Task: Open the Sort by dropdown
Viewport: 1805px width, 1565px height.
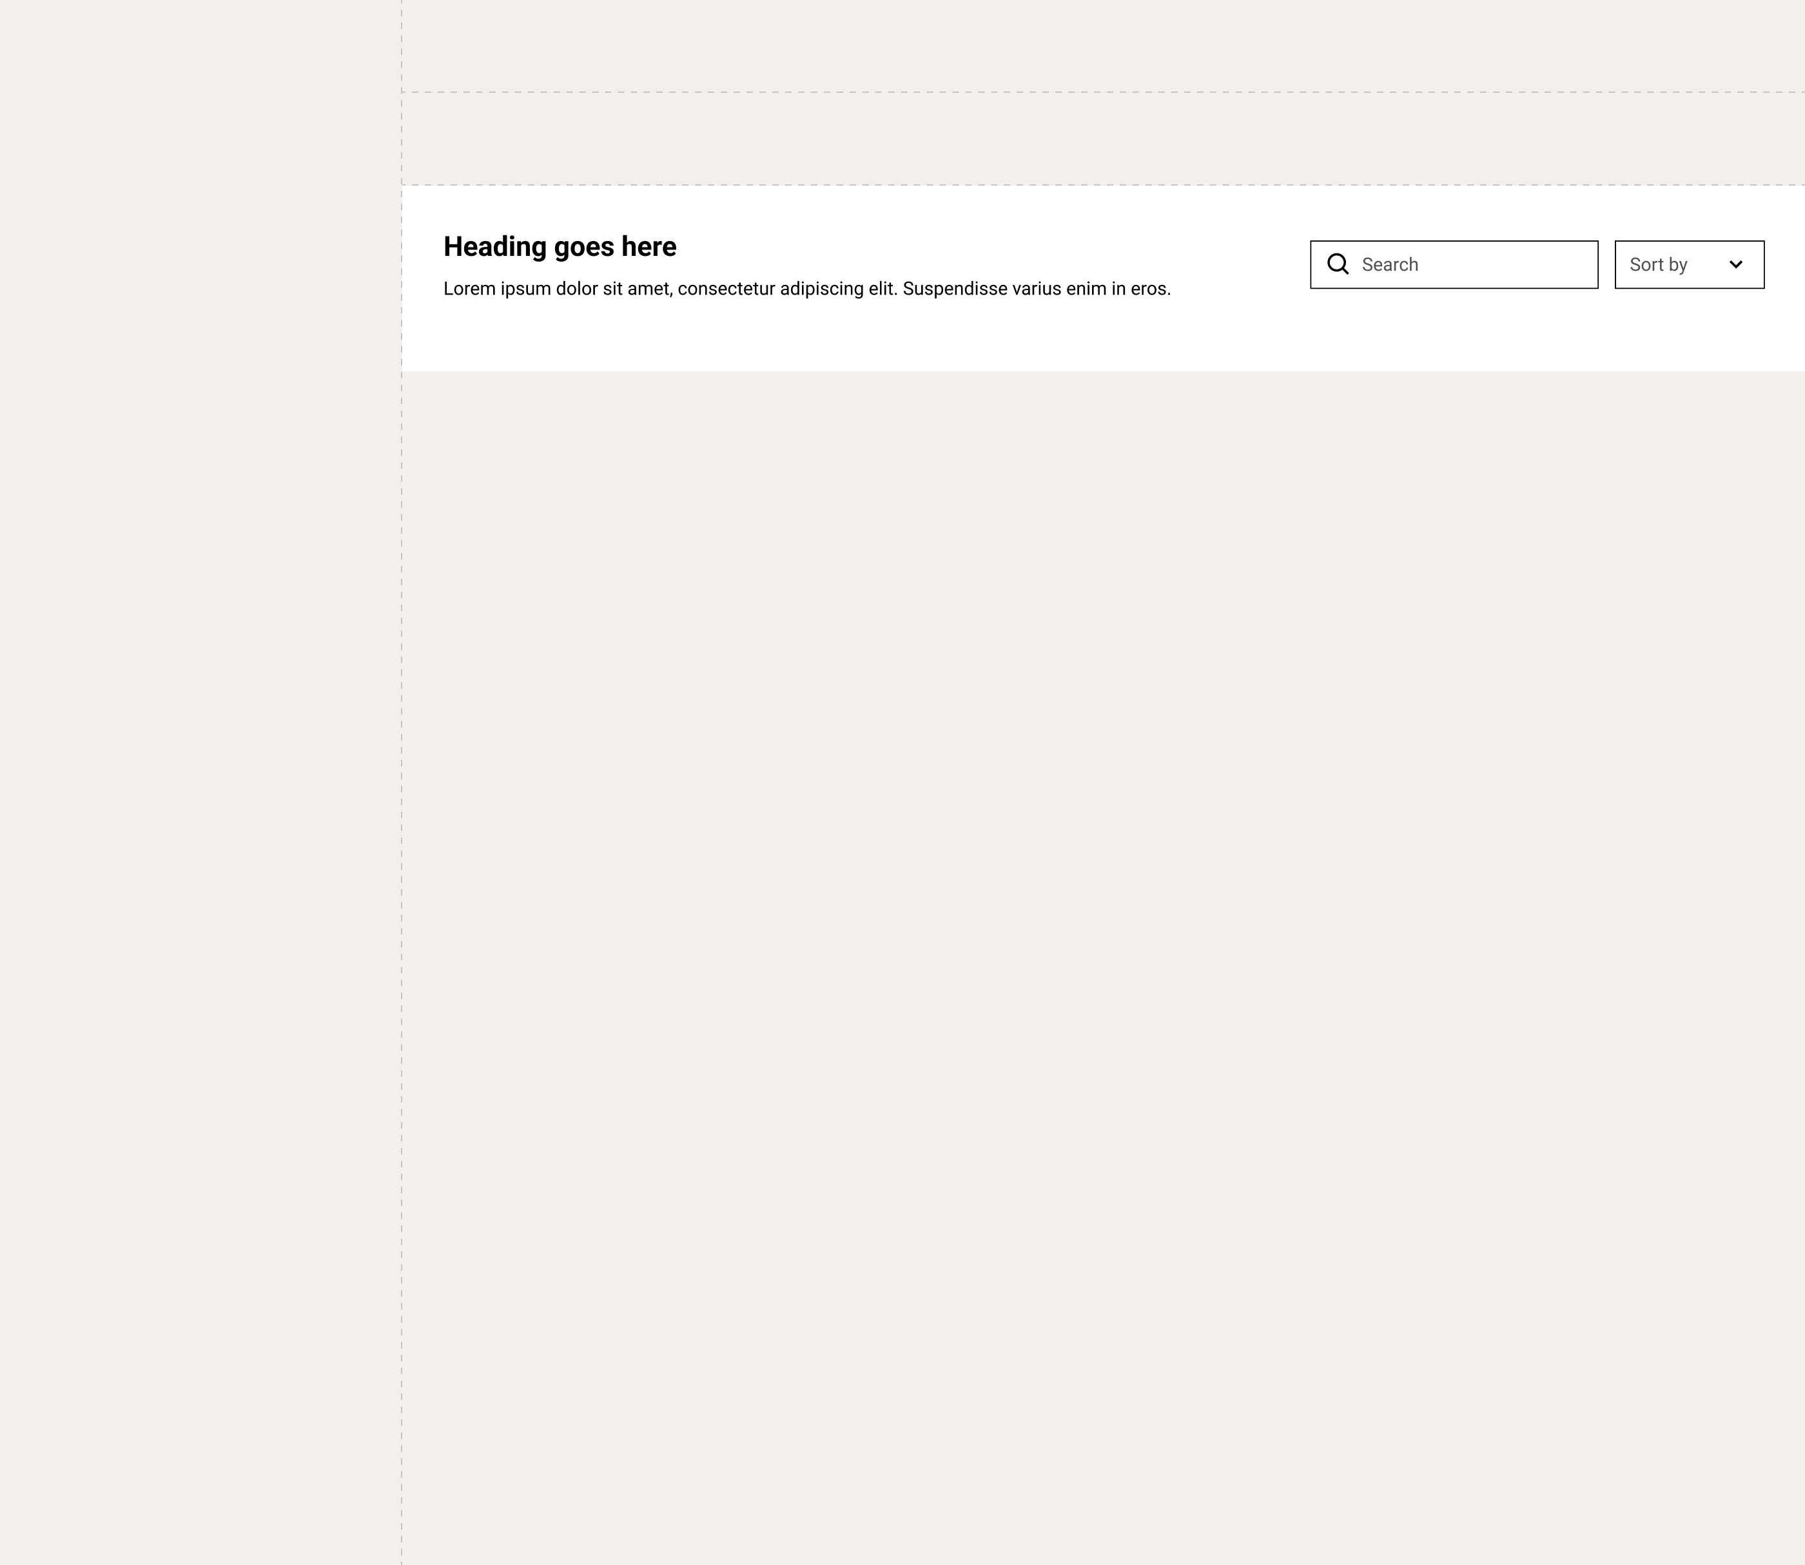Action: [x=1689, y=265]
